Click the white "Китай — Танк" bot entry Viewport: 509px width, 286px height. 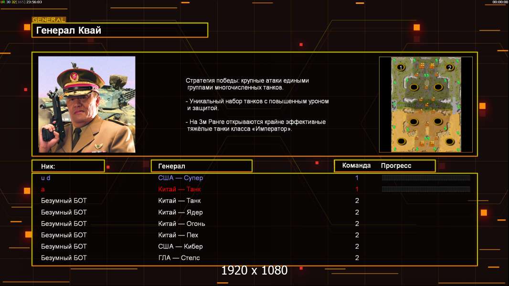click(x=180, y=201)
